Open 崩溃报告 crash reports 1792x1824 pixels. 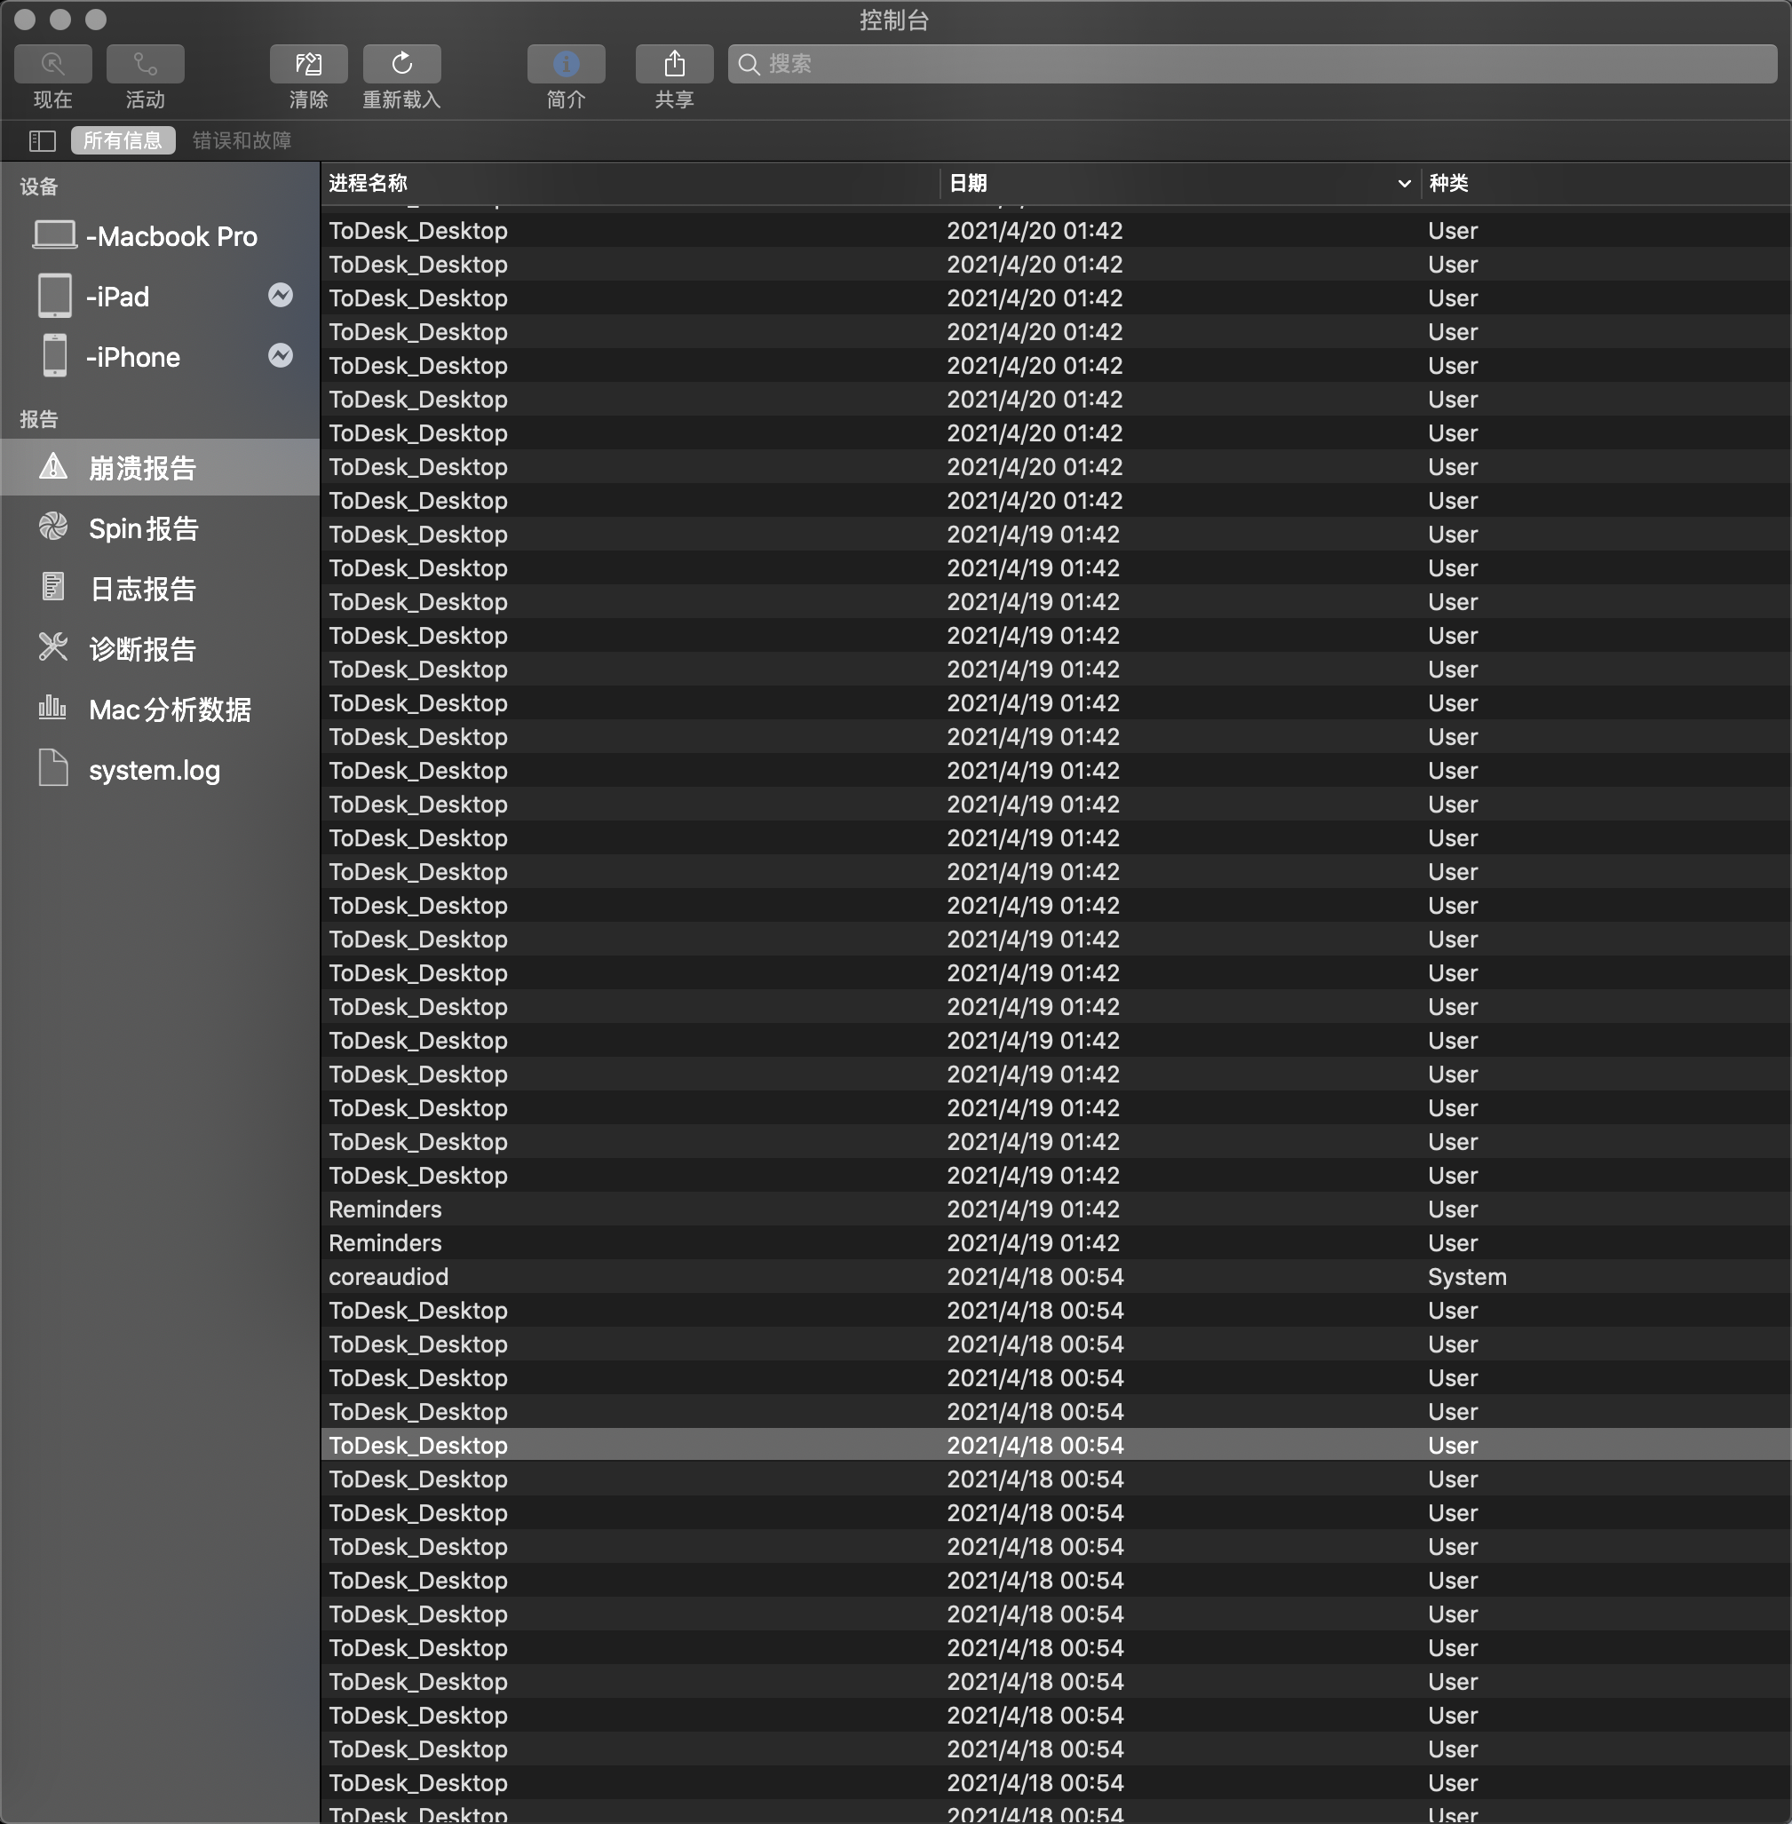pyautogui.click(x=160, y=468)
